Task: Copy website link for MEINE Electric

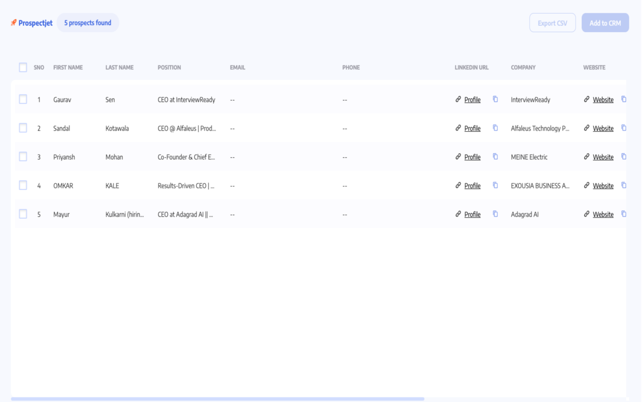Action: 624,157
